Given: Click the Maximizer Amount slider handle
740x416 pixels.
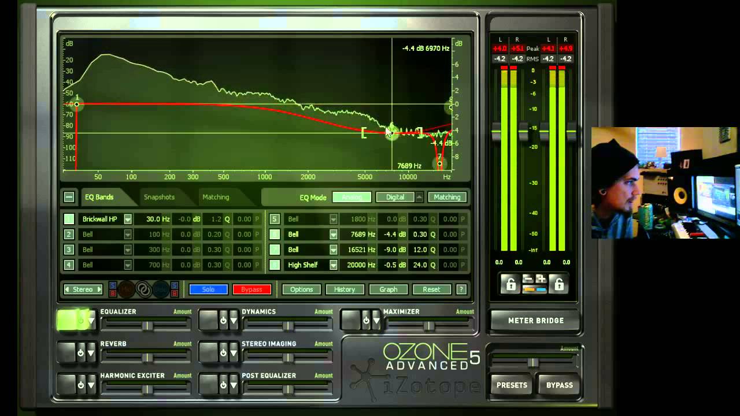Looking at the screenshot, I should 429,326.
